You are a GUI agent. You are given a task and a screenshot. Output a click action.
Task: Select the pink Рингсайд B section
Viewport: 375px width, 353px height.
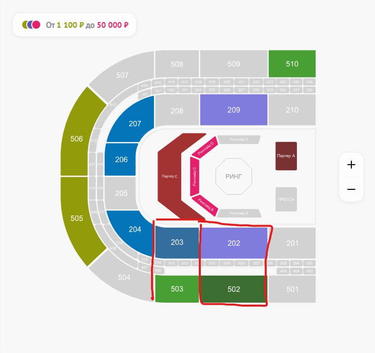(205, 205)
